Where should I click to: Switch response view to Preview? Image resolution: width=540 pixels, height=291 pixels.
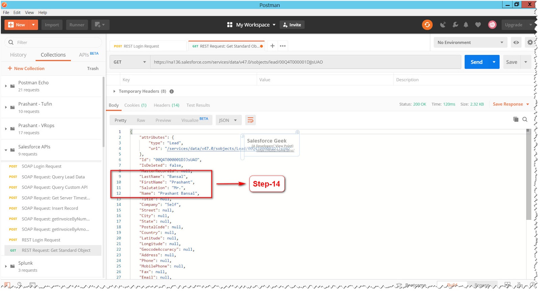[x=163, y=120]
